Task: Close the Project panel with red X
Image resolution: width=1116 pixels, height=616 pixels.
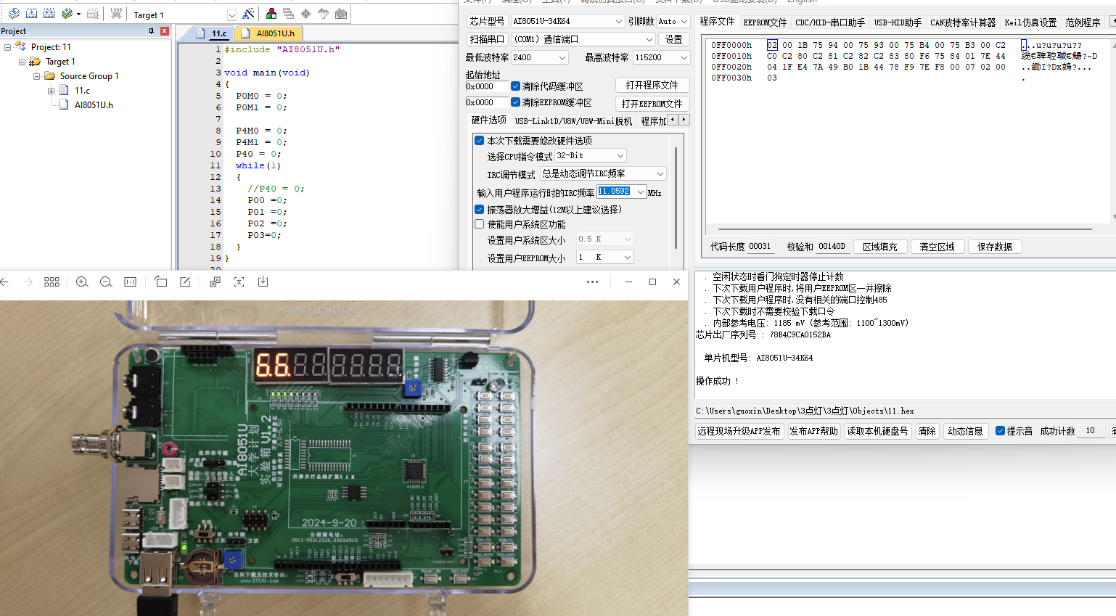Action: tap(165, 31)
